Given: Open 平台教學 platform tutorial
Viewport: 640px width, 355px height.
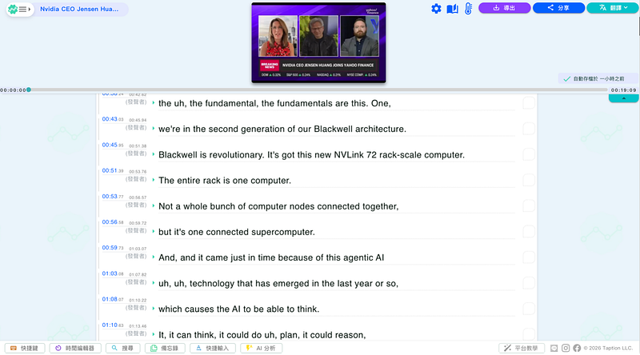Looking at the screenshot, I should point(522,348).
